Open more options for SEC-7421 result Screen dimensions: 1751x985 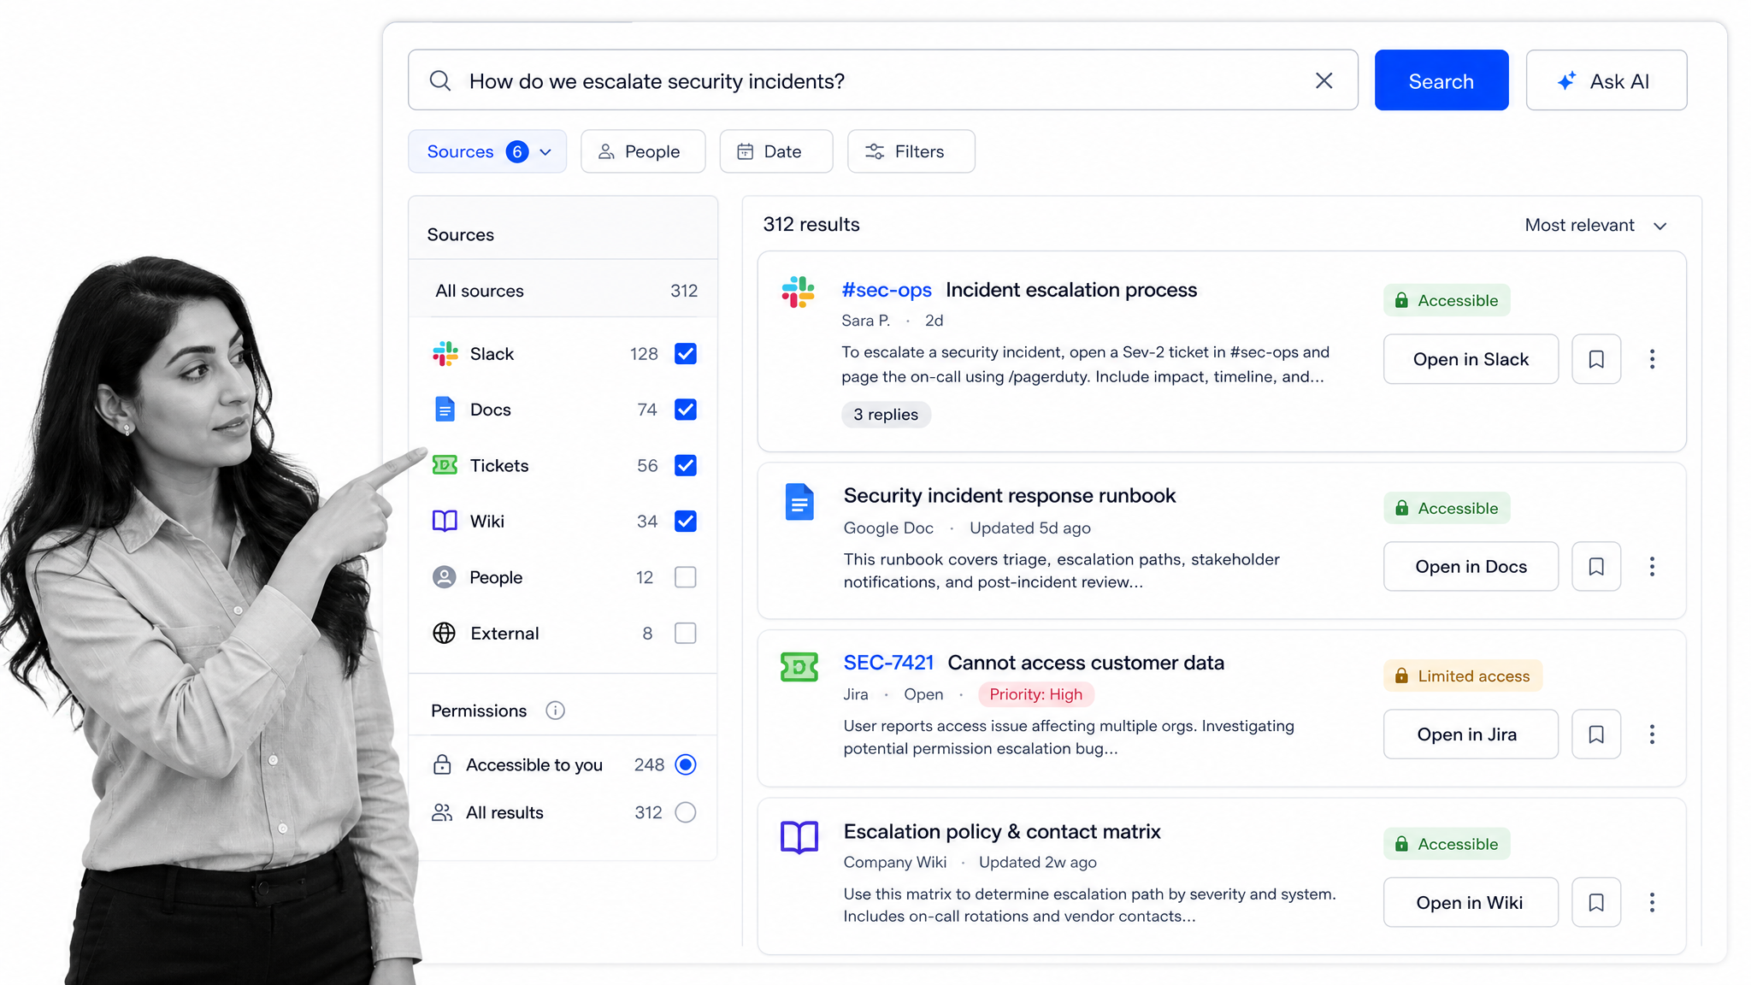pyautogui.click(x=1652, y=734)
